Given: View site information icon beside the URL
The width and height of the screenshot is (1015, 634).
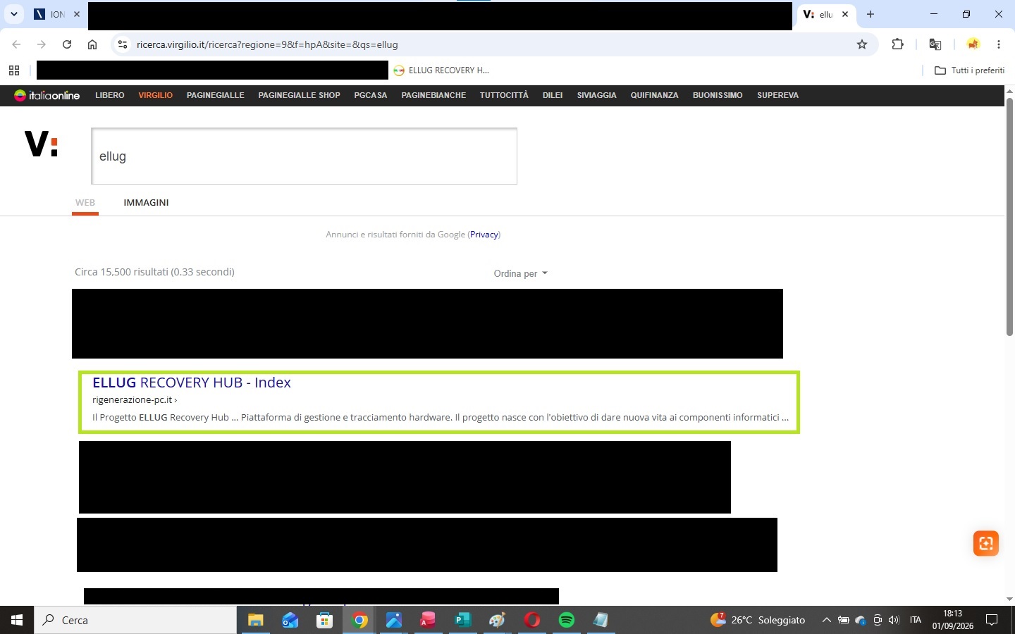Looking at the screenshot, I should click(123, 44).
